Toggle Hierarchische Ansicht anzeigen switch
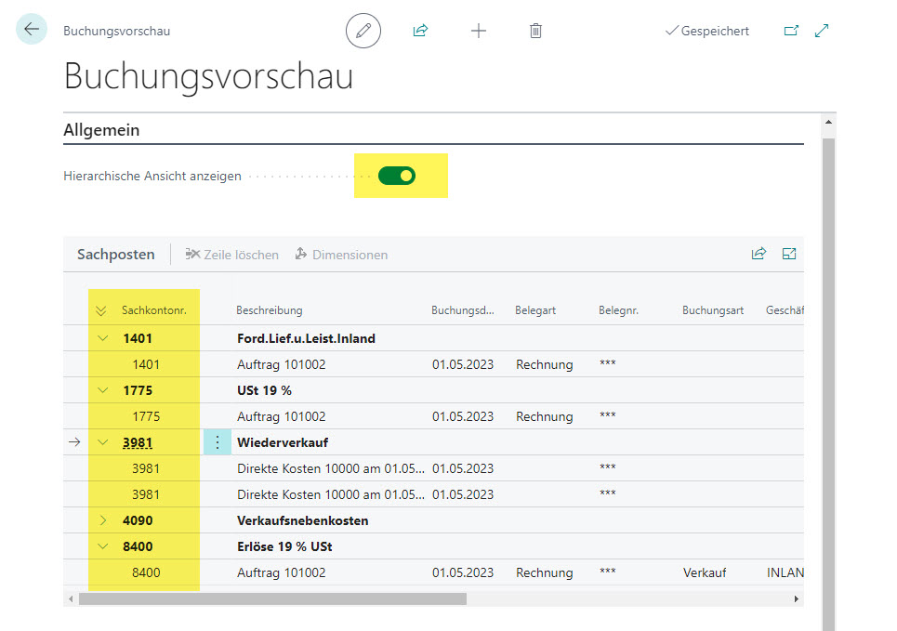This screenshot has width=897, height=631. point(396,176)
